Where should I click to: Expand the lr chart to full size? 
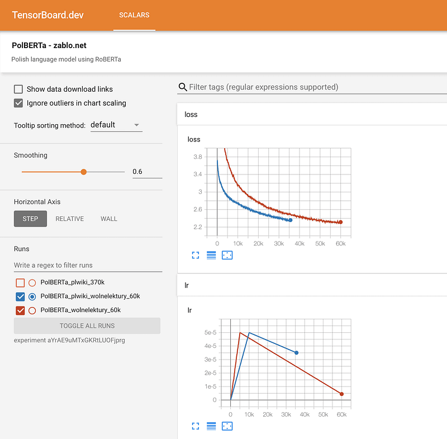[196, 426]
